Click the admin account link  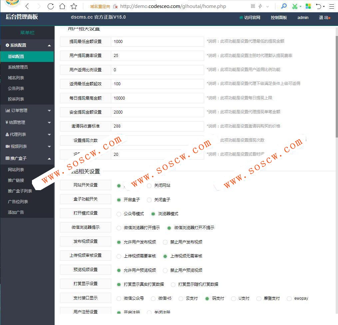tap(303, 17)
